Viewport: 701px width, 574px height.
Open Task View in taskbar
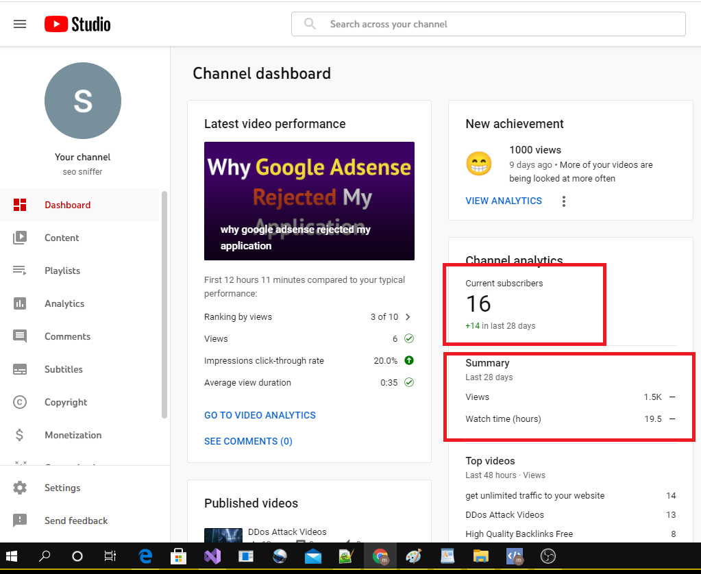[x=110, y=556]
